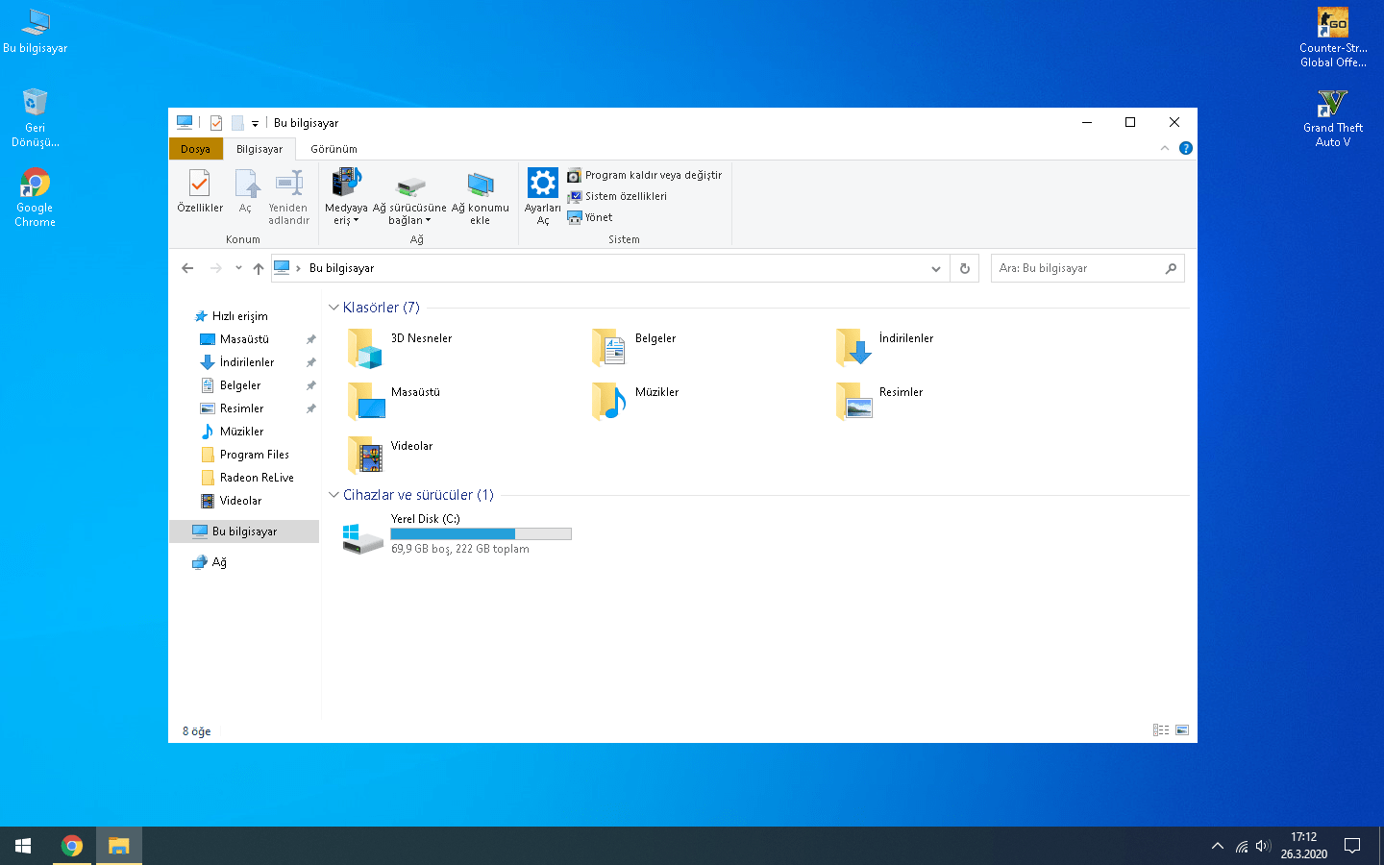Open the Ağ sürücüsüne bağlan dropdown
Viewport: 1384px width, 865px height.
pos(410,199)
